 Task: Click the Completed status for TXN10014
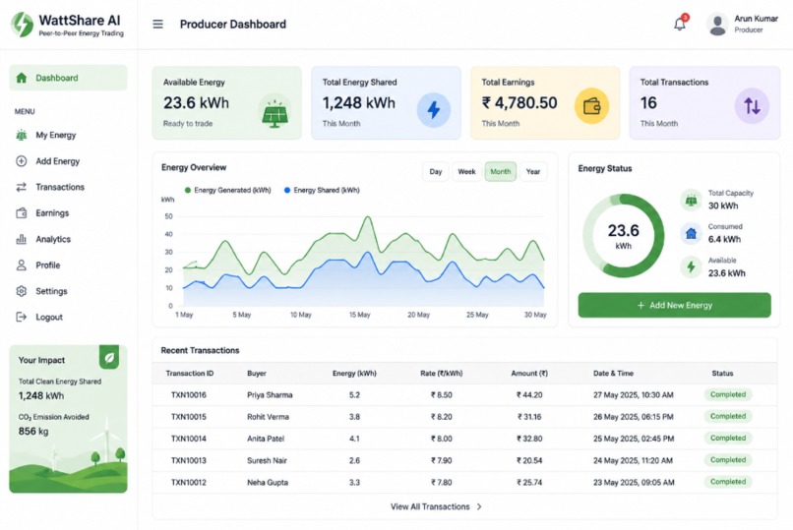point(728,438)
